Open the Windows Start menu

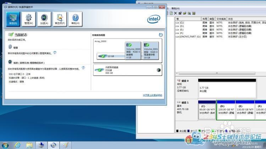5,145
